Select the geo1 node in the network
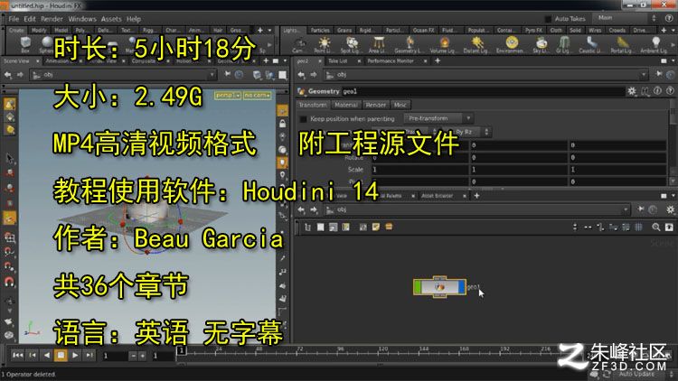The height and width of the screenshot is (381, 678). [439, 286]
